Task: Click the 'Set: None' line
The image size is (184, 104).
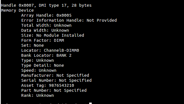Action: pyautogui.click(x=32, y=45)
